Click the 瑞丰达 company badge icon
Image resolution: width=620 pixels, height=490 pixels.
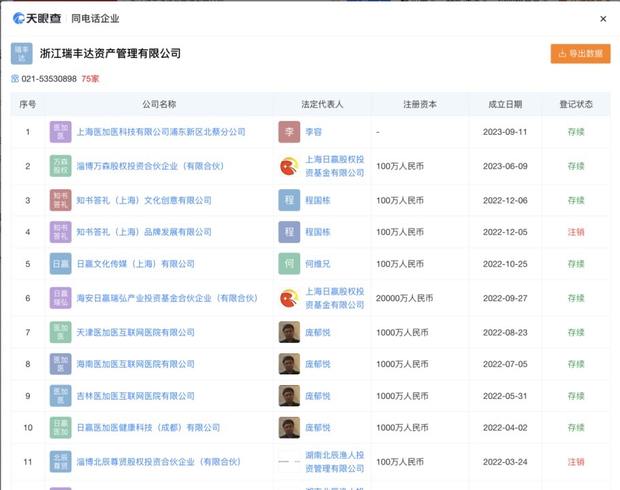pyautogui.click(x=22, y=53)
